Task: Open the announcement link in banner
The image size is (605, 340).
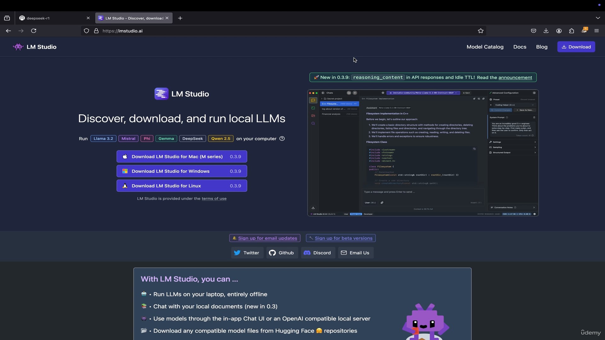Action: coord(515,77)
